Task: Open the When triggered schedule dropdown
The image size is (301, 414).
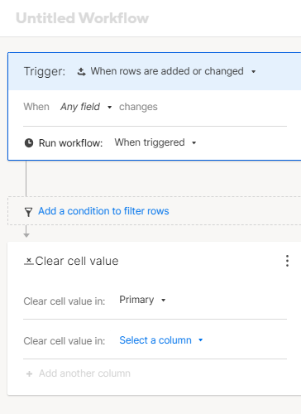Action: 155,142
